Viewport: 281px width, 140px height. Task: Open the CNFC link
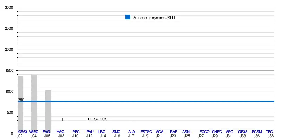[217, 132]
